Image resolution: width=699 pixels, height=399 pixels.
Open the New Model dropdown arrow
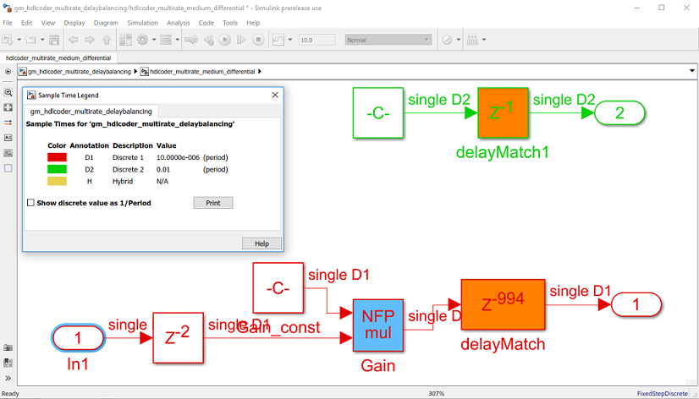[19, 40]
